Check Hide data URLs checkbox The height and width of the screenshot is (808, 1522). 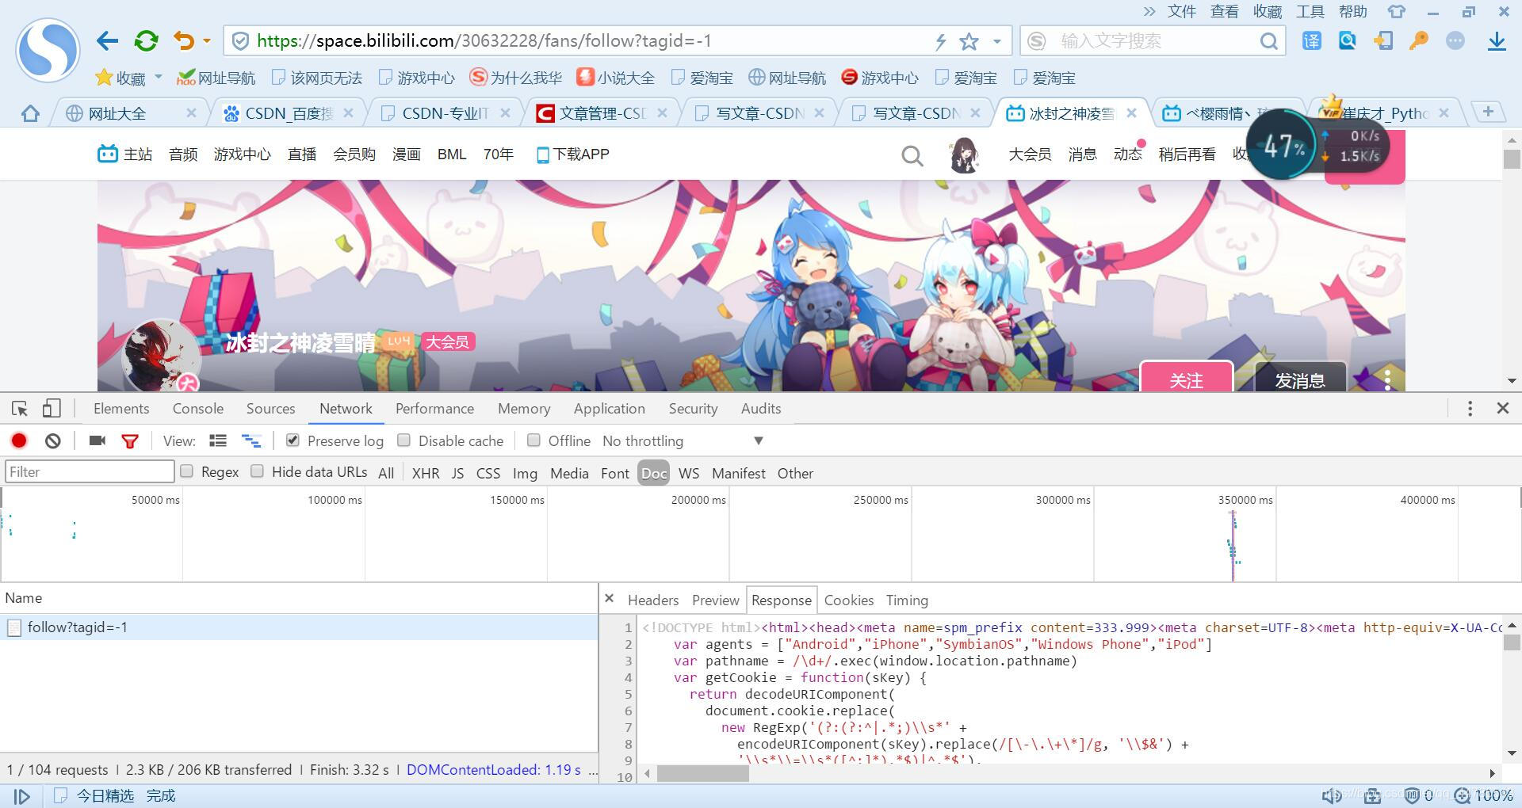(257, 471)
